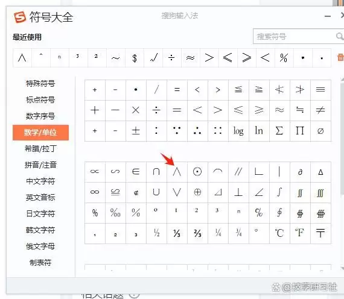Click the 搜索符号 search field
Screen dimensions: 344x299
click(x=294, y=36)
